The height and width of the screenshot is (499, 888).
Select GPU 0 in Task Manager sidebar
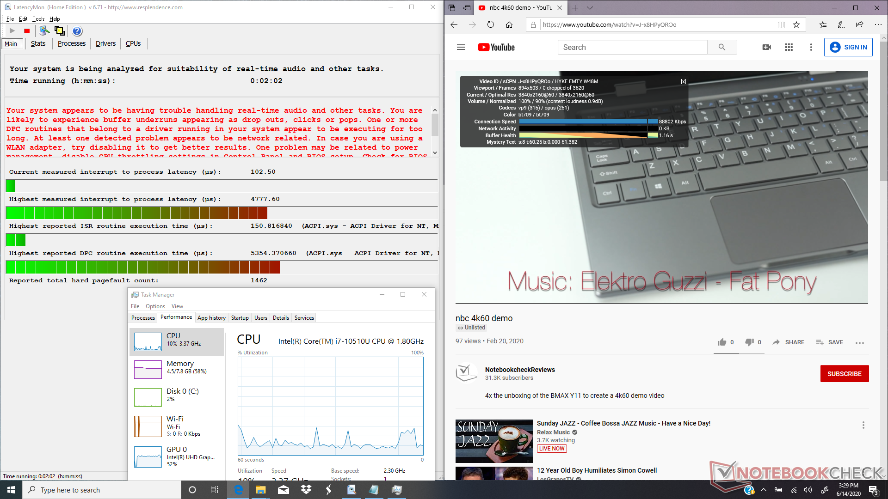(x=177, y=456)
